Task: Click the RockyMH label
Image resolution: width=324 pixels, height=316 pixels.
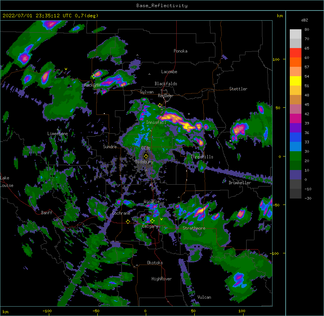Action: (x=92, y=85)
